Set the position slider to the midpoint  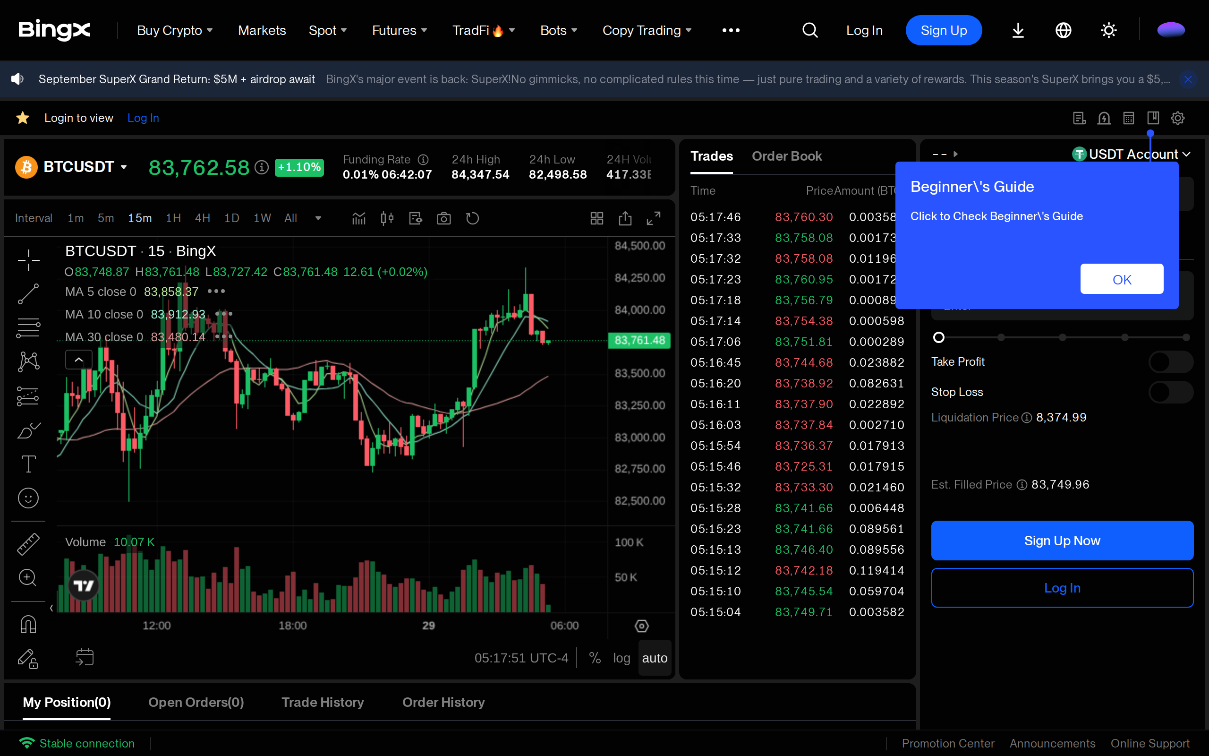(x=1063, y=337)
